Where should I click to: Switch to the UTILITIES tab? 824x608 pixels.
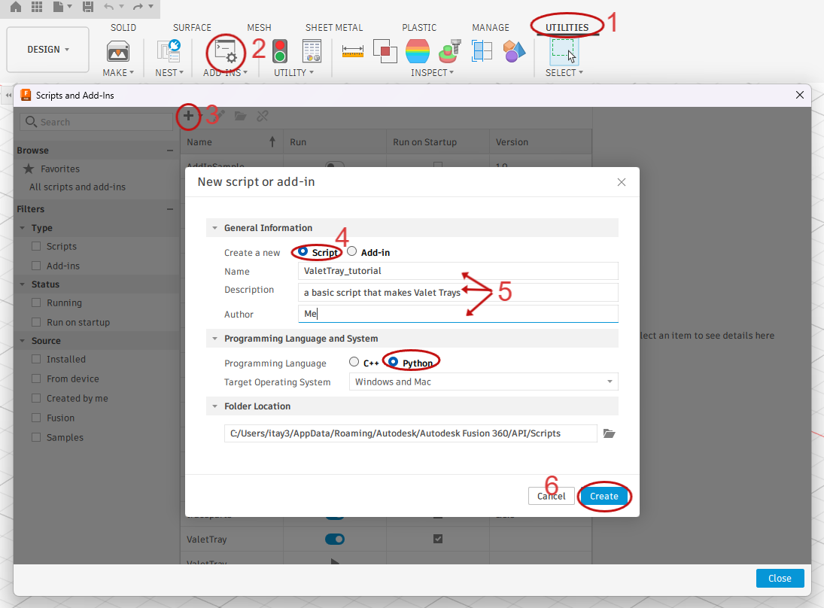pos(567,27)
